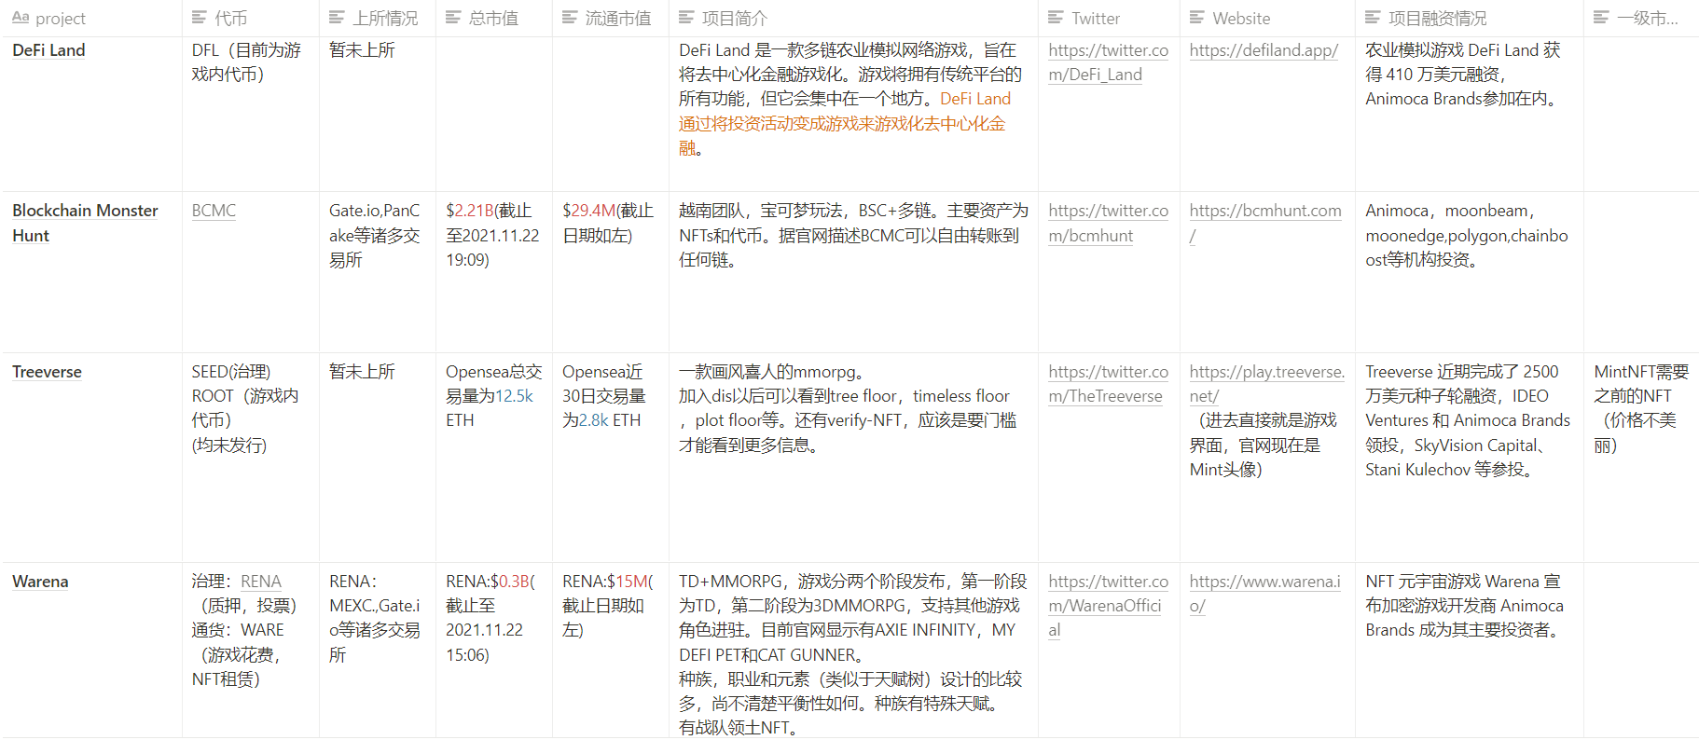Follow the TheTreeverse Twitter link
Viewport: 1699px width, 740px height.
pos(1108,384)
